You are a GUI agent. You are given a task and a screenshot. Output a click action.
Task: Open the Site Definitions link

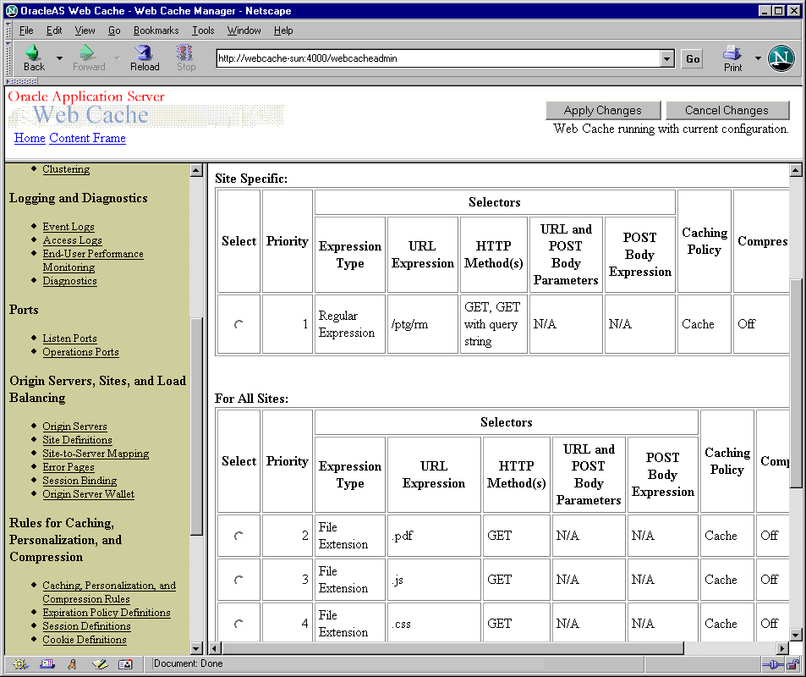coord(77,439)
